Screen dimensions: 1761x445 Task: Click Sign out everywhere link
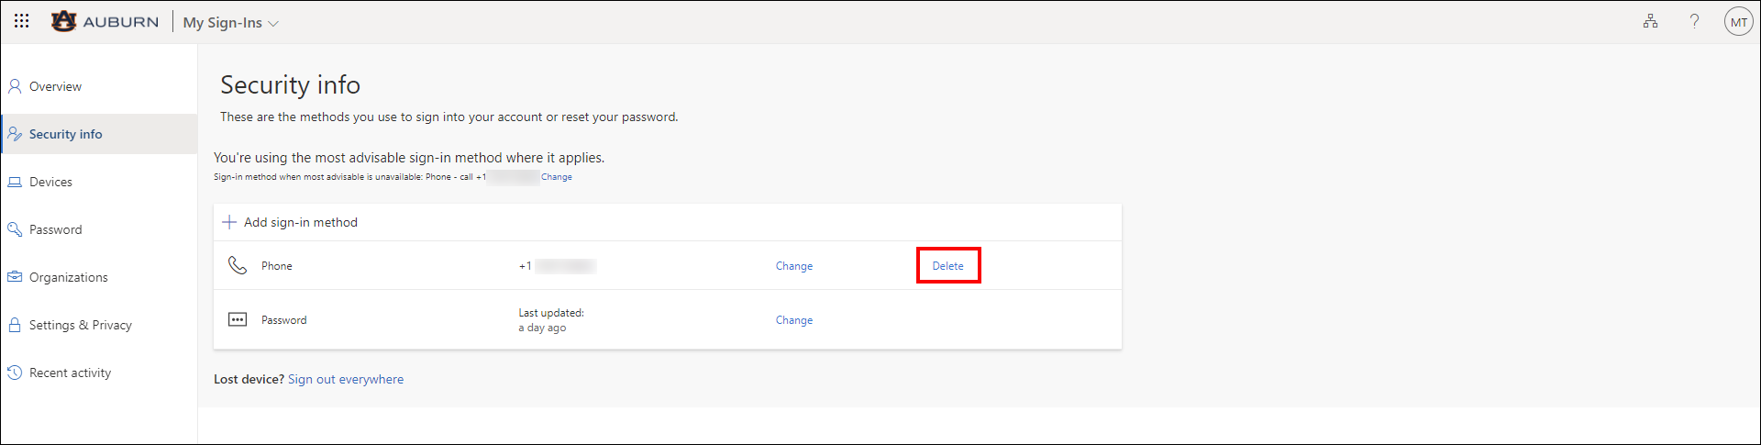click(346, 379)
